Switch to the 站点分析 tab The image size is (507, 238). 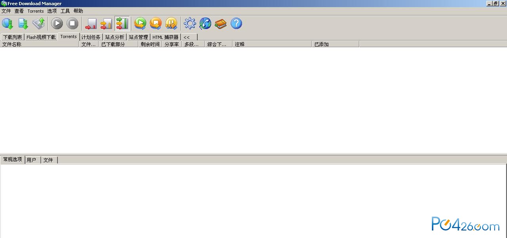[115, 37]
